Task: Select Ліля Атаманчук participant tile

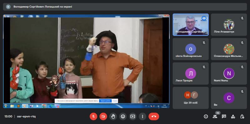Action: pyautogui.click(x=229, y=25)
